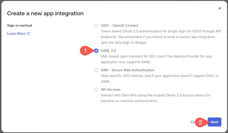Image resolution: width=228 pixels, height=133 pixels.
Task: Click the "Create a new app integration" heading
Action: coord(45,13)
